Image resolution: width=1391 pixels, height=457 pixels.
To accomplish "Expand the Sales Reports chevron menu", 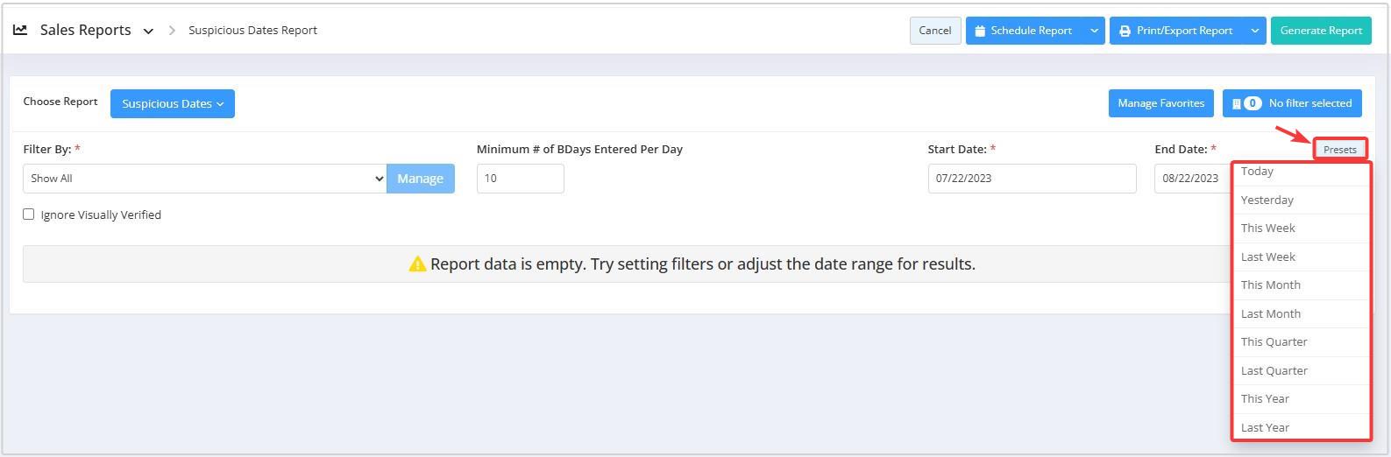I will [148, 31].
